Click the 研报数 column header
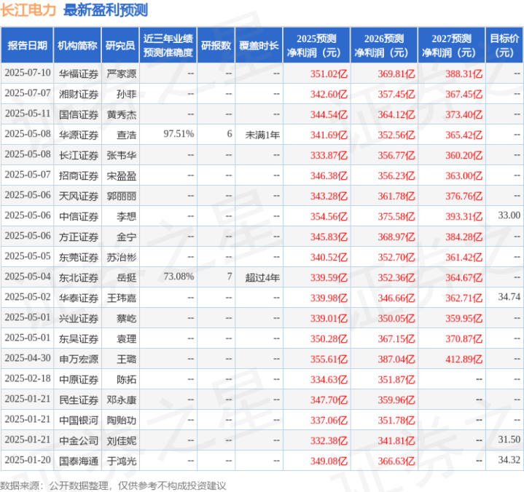The image size is (524, 492). pos(216,45)
